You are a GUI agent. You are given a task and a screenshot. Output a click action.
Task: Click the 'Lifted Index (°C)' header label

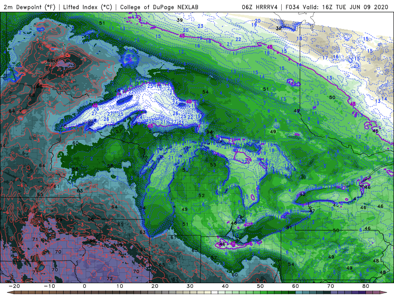[x=88, y=7]
